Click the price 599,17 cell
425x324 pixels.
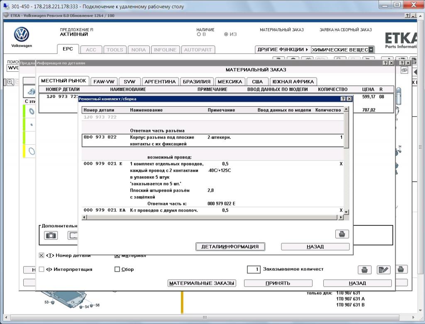click(x=369, y=97)
